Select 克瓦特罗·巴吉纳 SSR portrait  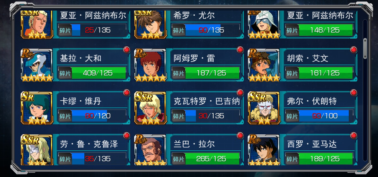tap(150, 108)
